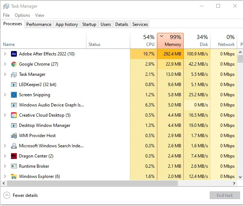Viewport: 243px width, 206px height.
Task: Click the LEDKeeper2 process icon
Action: pyautogui.click(x=14, y=85)
